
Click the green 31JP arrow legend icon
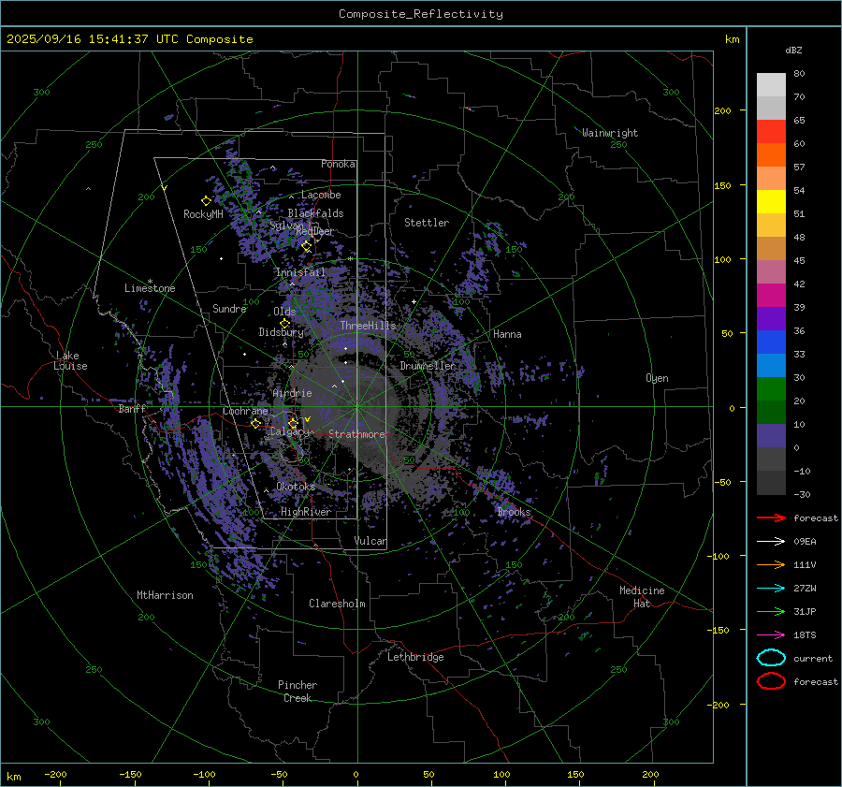click(771, 611)
